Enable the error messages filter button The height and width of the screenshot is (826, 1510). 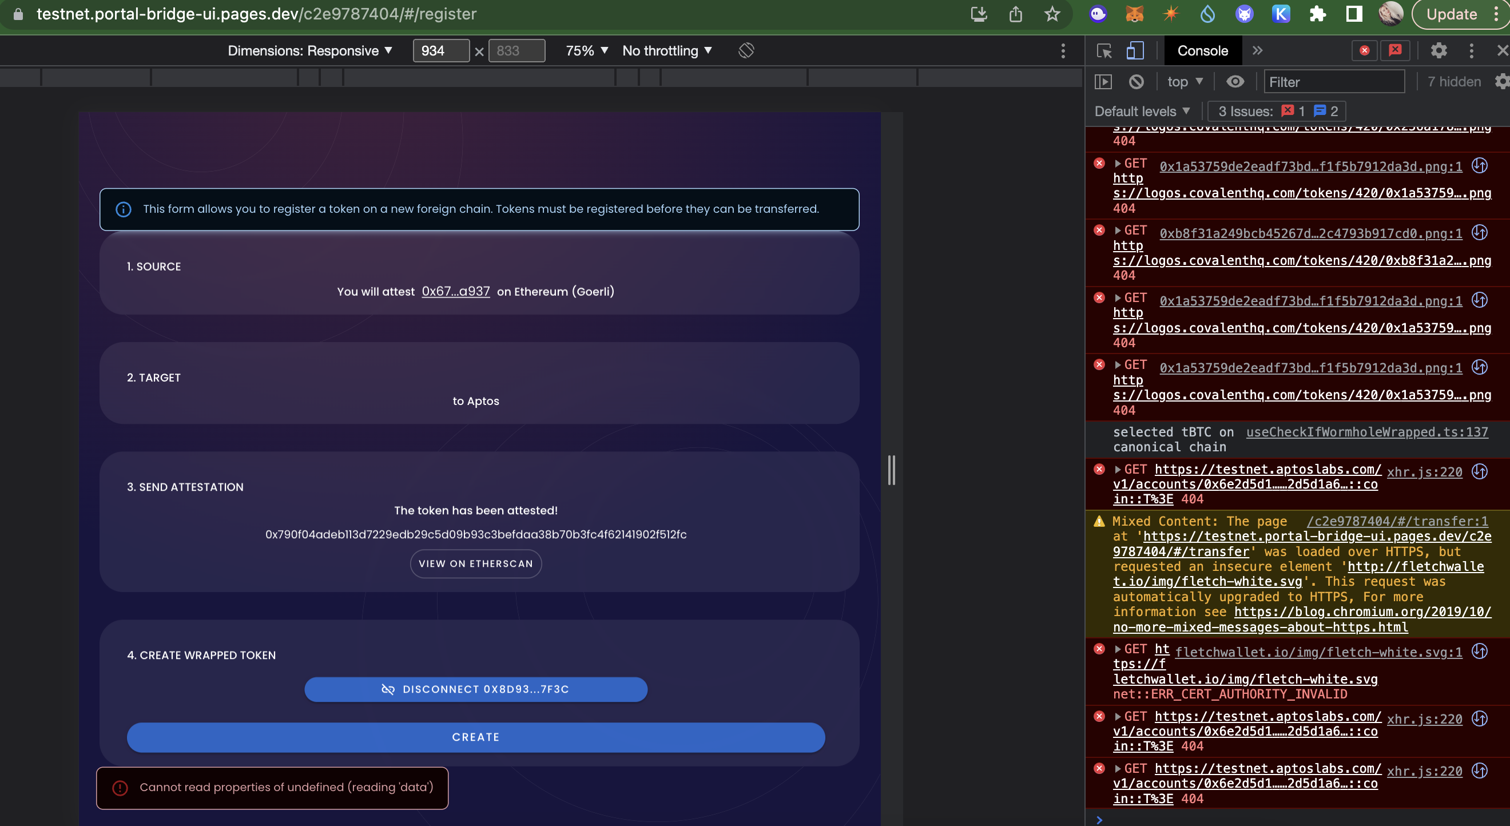1365,50
